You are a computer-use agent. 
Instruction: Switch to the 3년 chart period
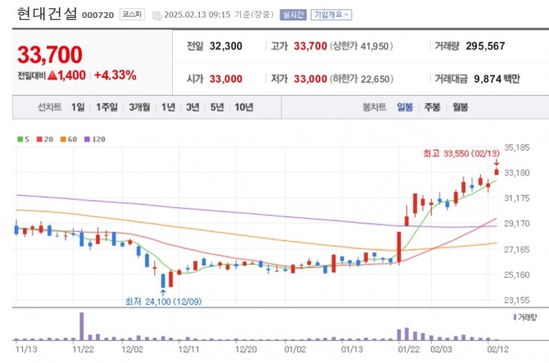[193, 107]
